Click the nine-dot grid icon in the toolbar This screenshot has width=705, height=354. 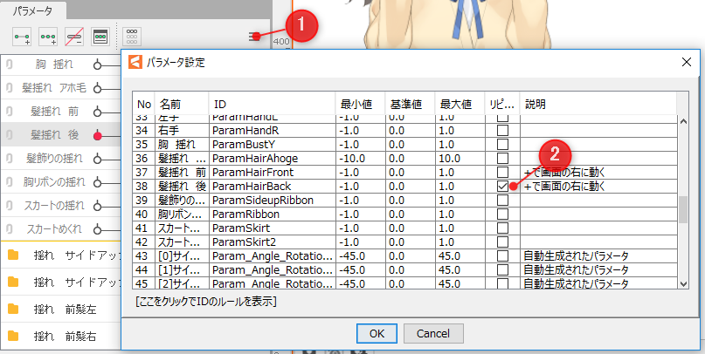[133, 36]
